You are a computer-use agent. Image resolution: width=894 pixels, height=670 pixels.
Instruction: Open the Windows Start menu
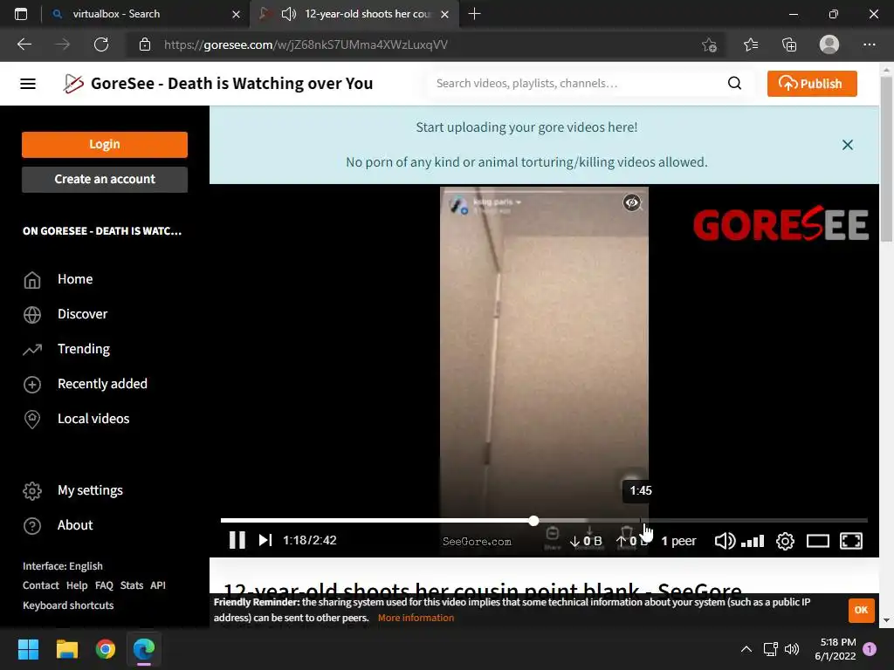click(28, 649)
